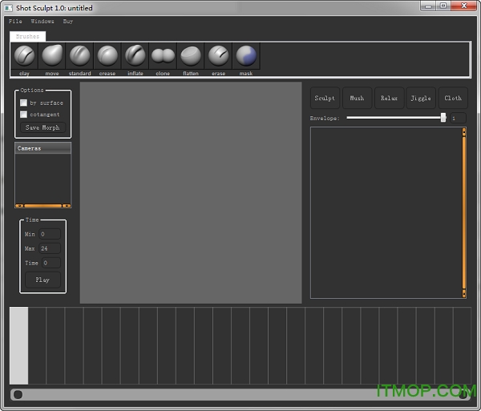Open the Buy menu
The image size is (481, 411).
68,21
